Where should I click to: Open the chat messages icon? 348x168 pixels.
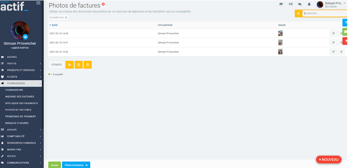300,4
